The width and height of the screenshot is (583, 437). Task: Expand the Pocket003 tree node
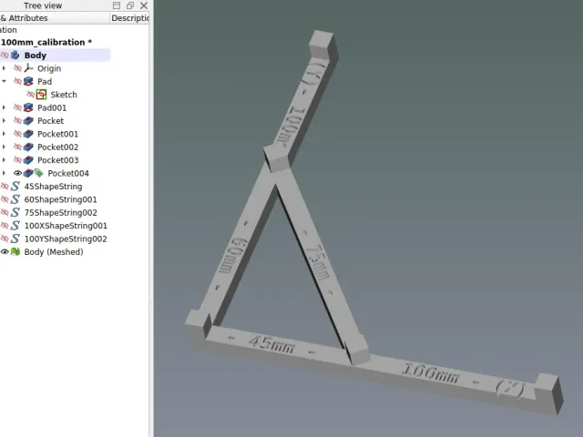tap(4, 160)
